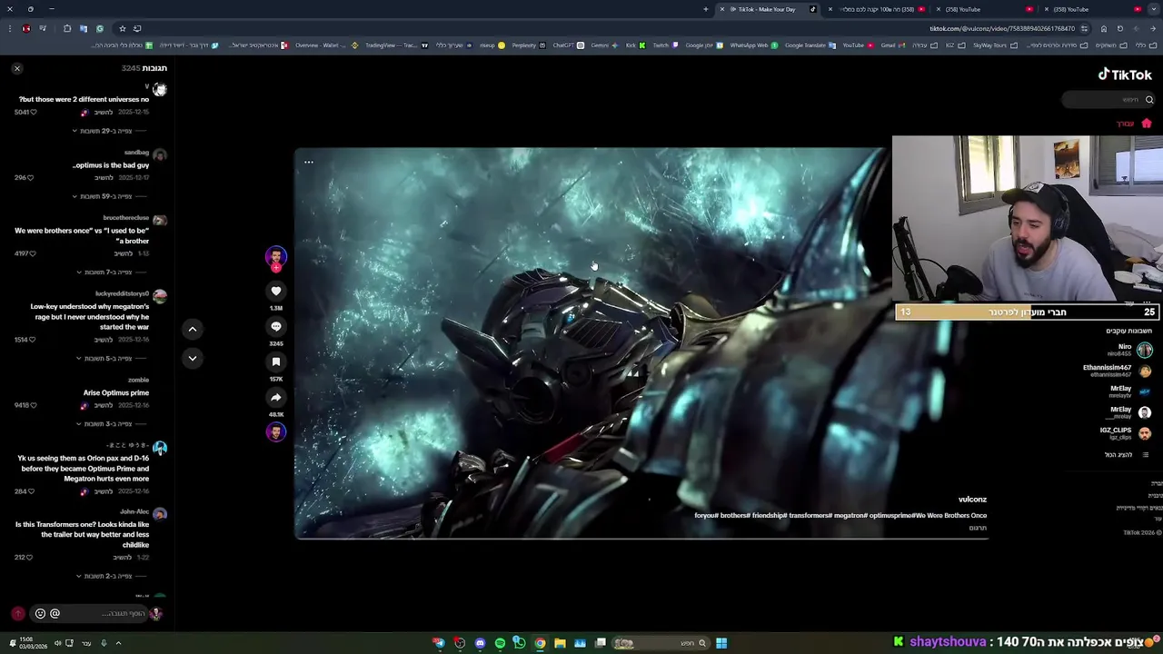Open the three-dots menu on the video player
This screenshot has width=1163, height=654.
[309, 163]
